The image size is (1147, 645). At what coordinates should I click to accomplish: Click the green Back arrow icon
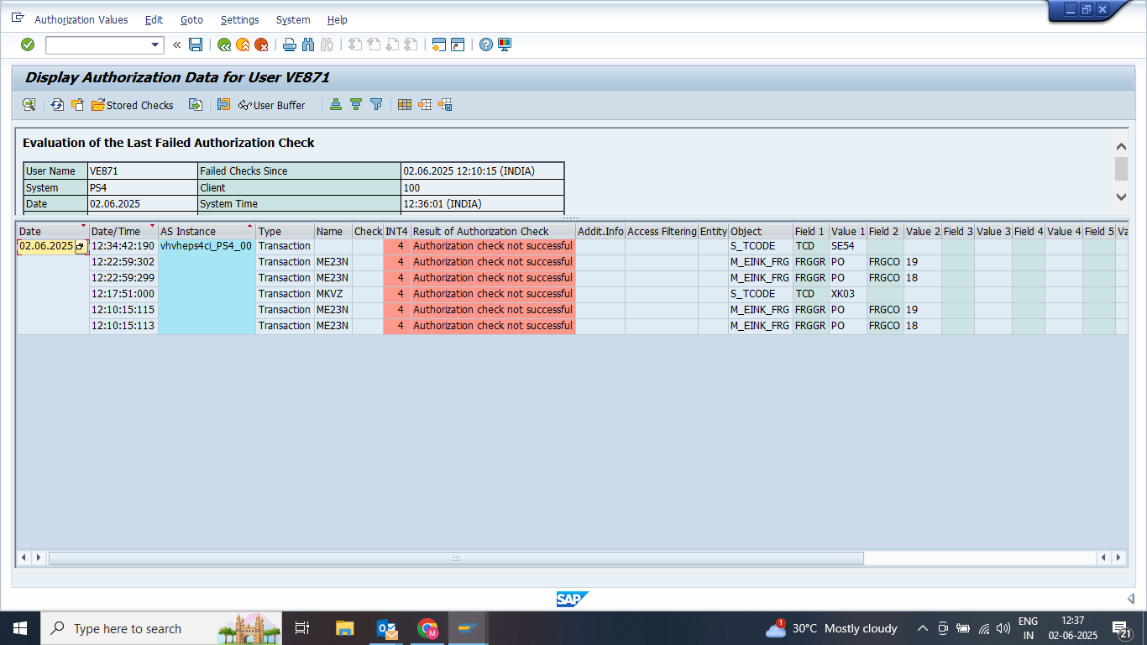coord(224,45)
